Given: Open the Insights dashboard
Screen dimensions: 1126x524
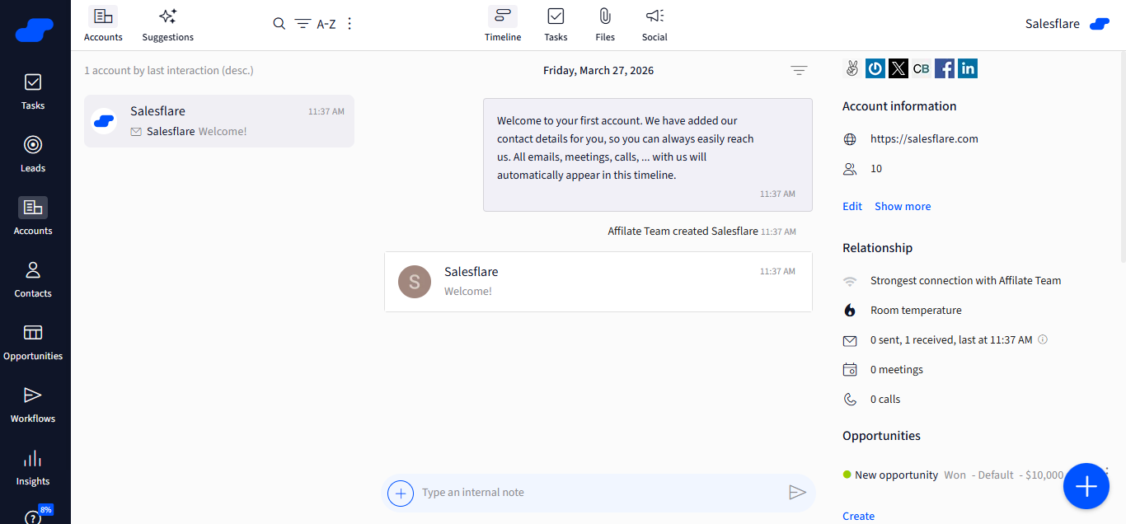Looking at the screenshot, I should (33, 468).
